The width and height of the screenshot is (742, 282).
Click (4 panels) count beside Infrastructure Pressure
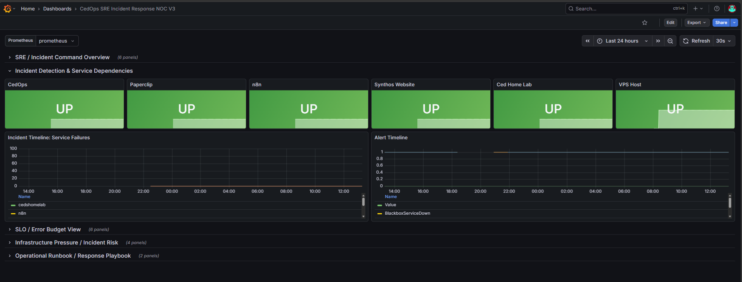point(136,243)
